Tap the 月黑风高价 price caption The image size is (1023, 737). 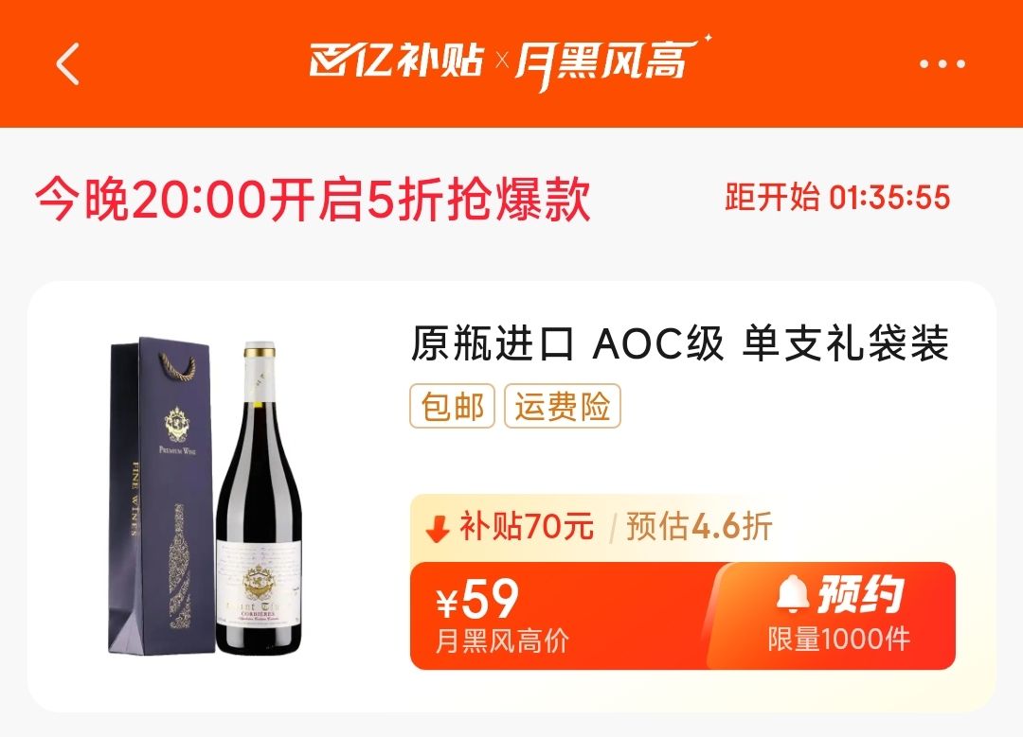click(x=502, y=640)
